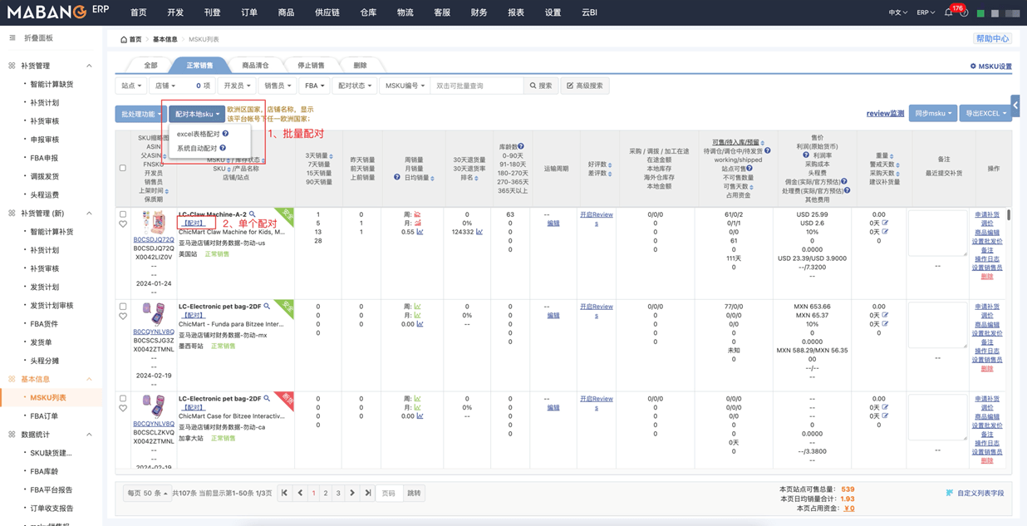Open the notification bell icon

[x=948, y=12]
